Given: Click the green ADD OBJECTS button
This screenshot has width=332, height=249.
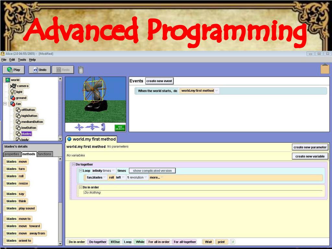Looking at the screenshot, I should pyautogui.click(x=120, y=128).
